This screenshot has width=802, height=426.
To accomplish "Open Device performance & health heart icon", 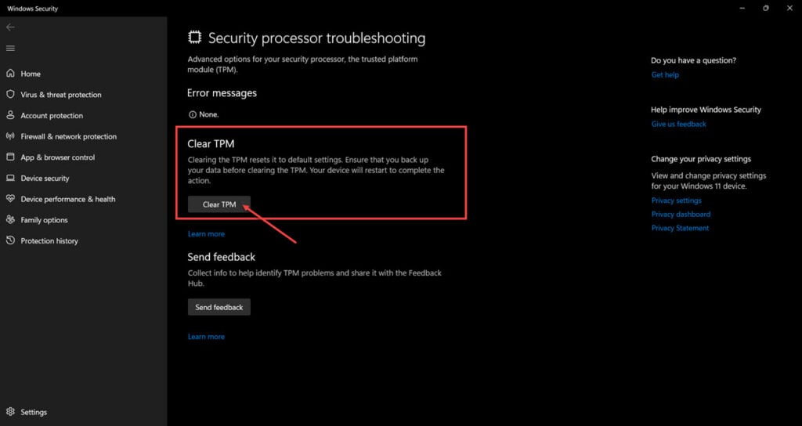I will coord(10,199).
